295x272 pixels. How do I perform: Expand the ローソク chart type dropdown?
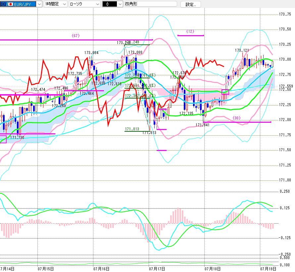(x=98, y=4)
